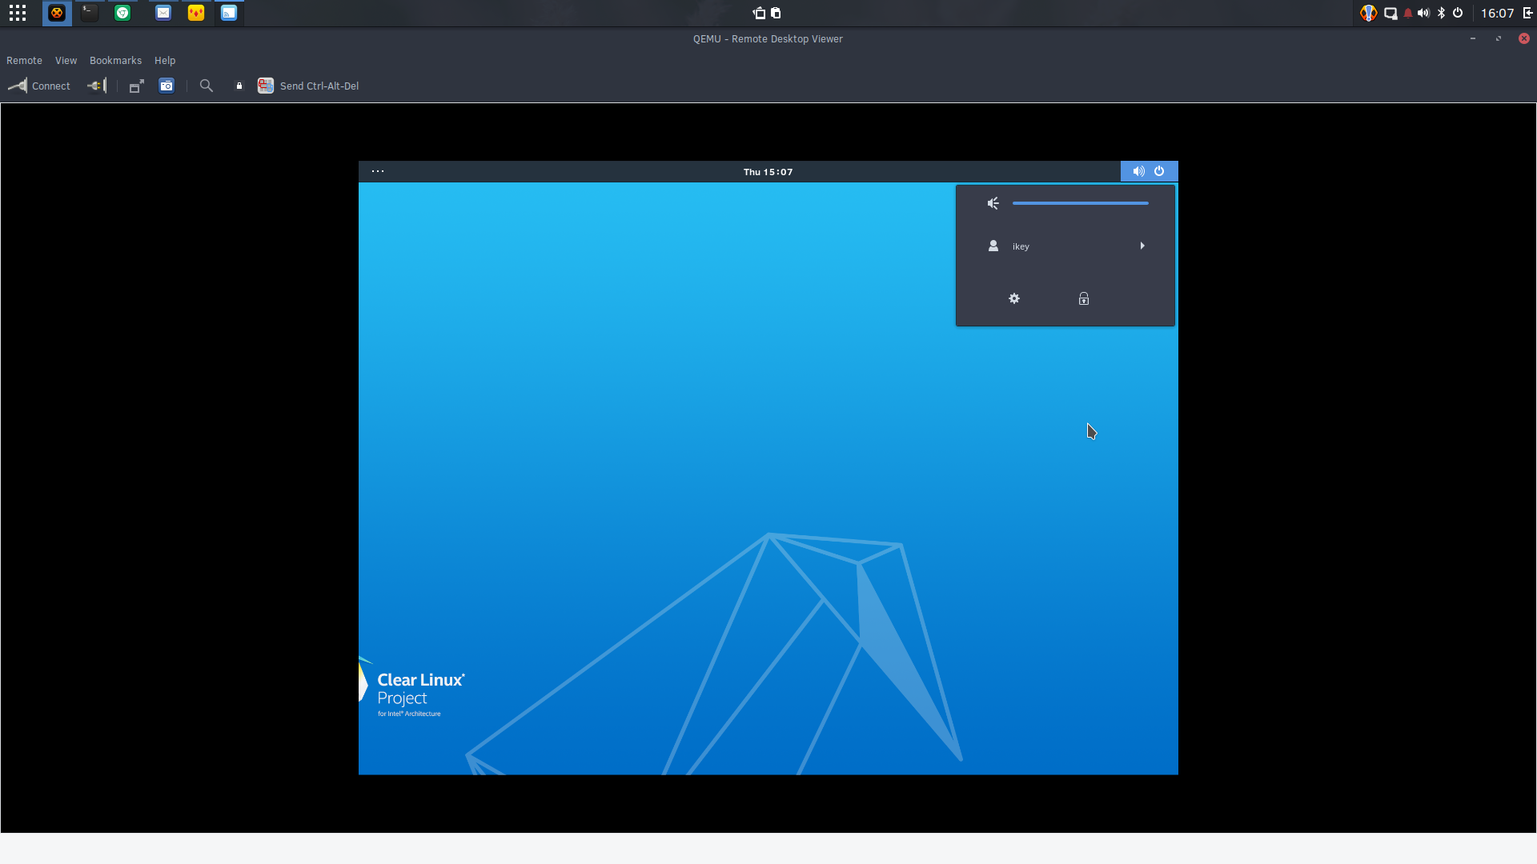Close the Remote Desktop Viewer window
This screenshot has height=864, width=1537.
coord(1524,38)
